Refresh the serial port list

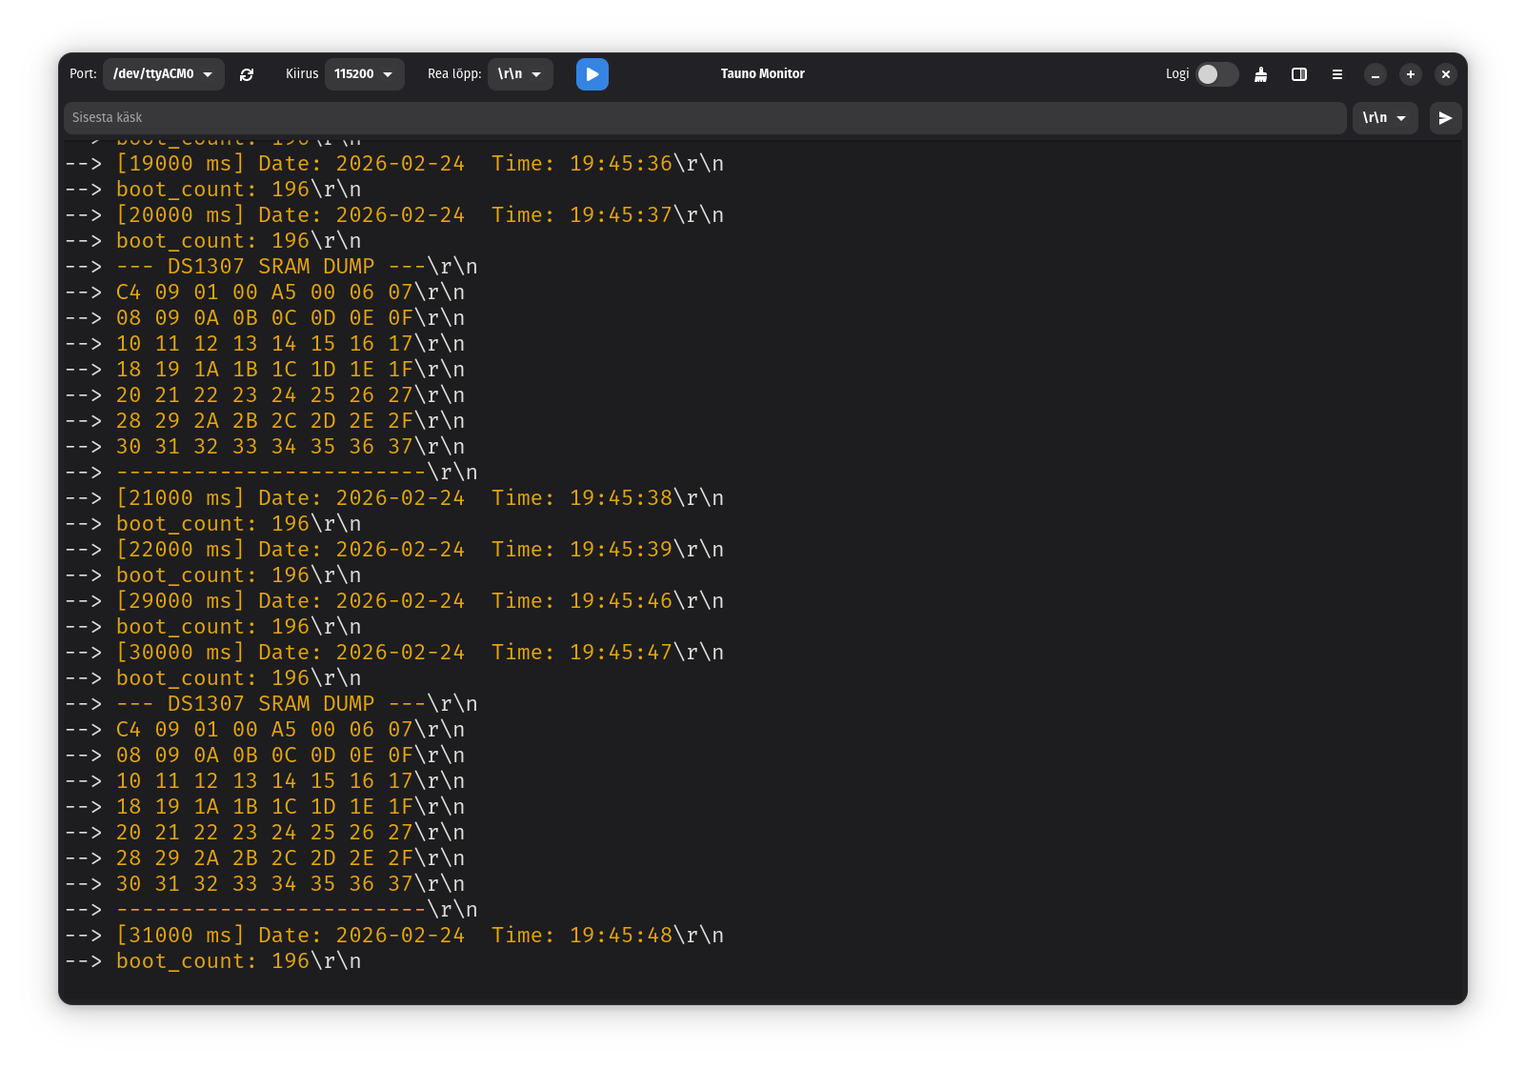tap(247, 74)
